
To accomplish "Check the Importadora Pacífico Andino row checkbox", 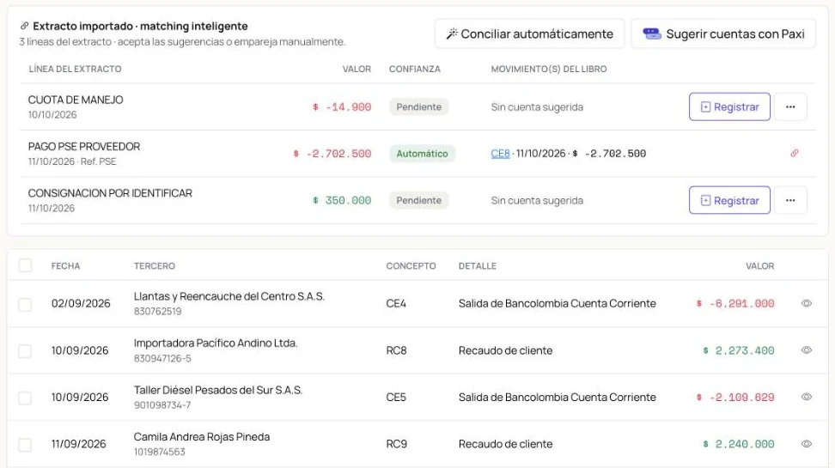I will point(25,351).
